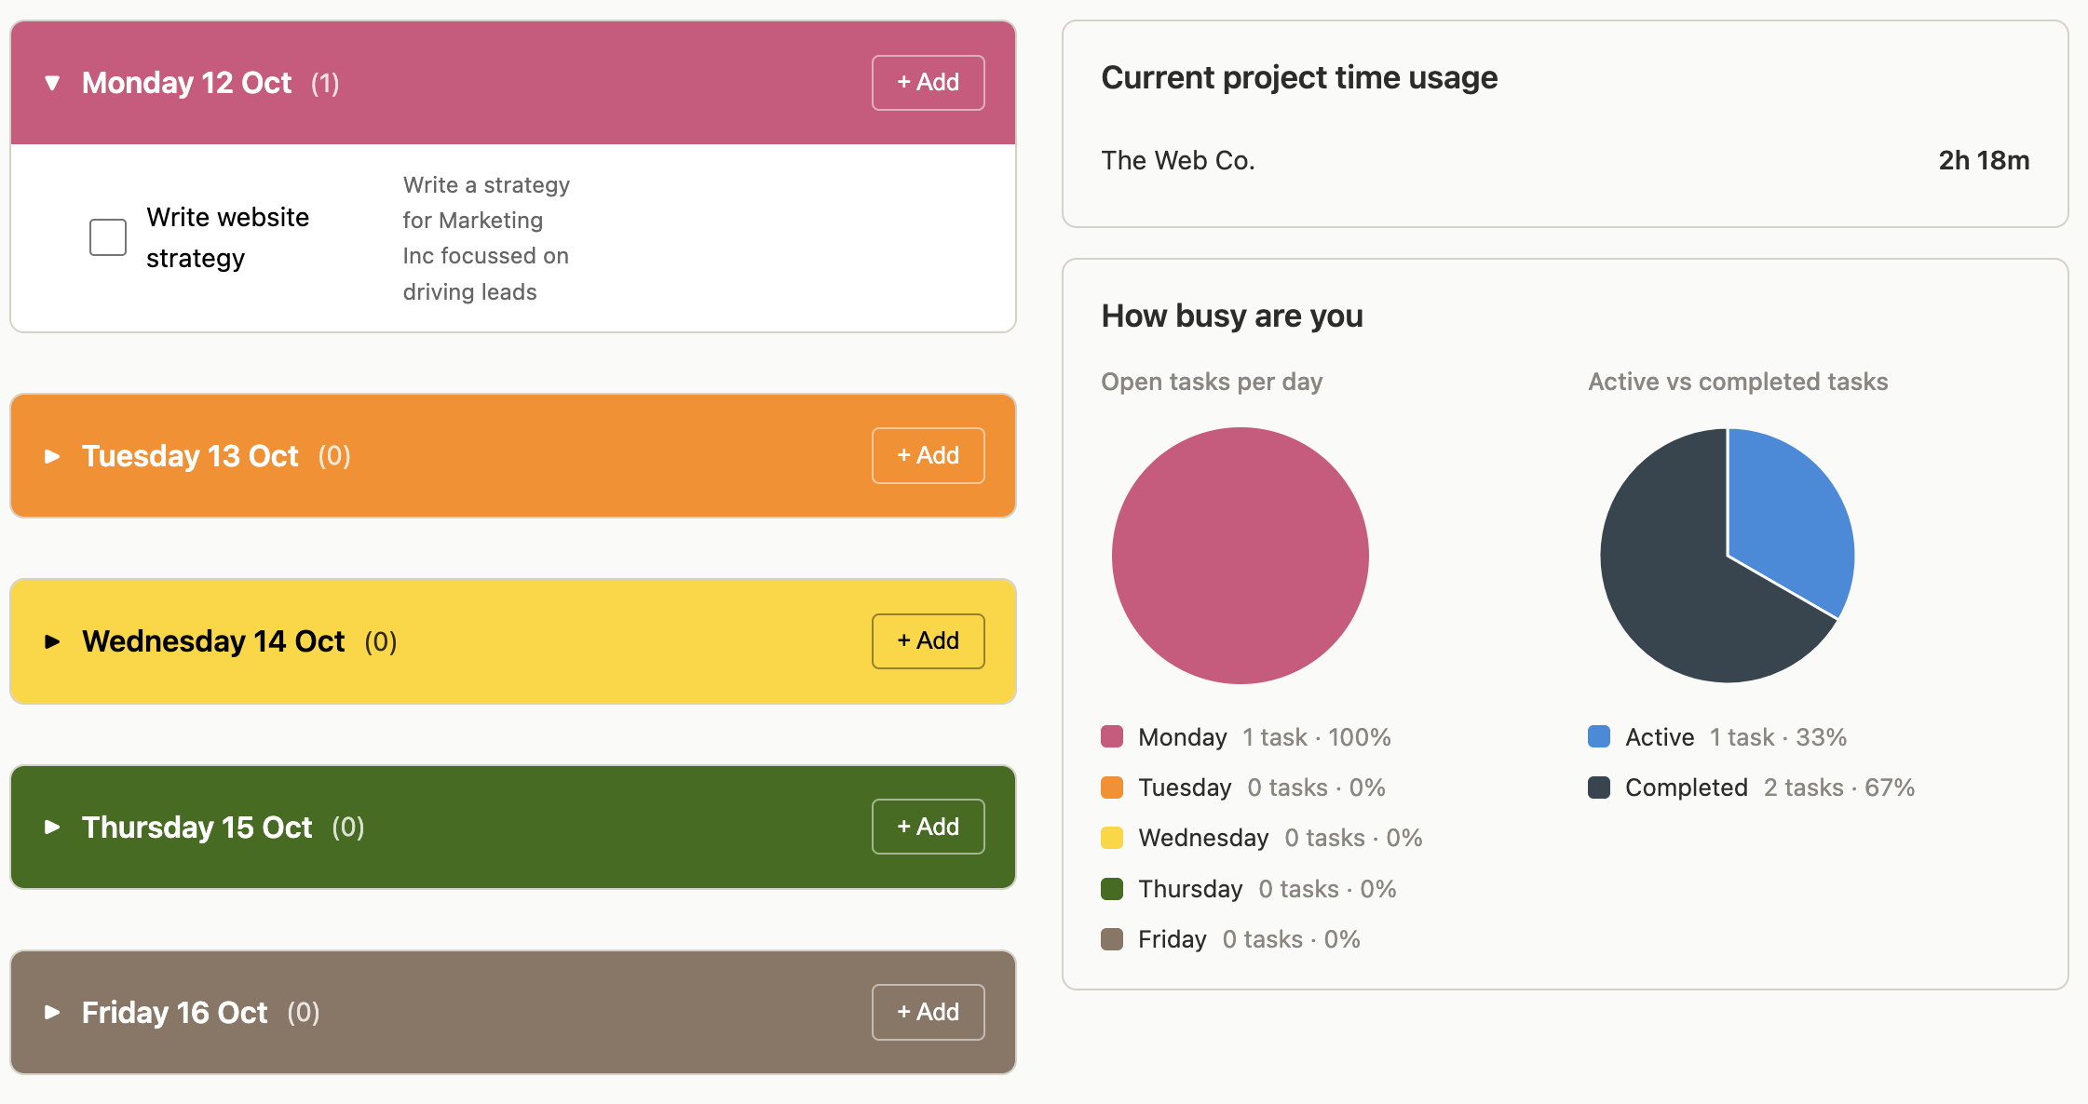
Task: Click the Thursday green legend swatch
Action: coord(1112,889)
